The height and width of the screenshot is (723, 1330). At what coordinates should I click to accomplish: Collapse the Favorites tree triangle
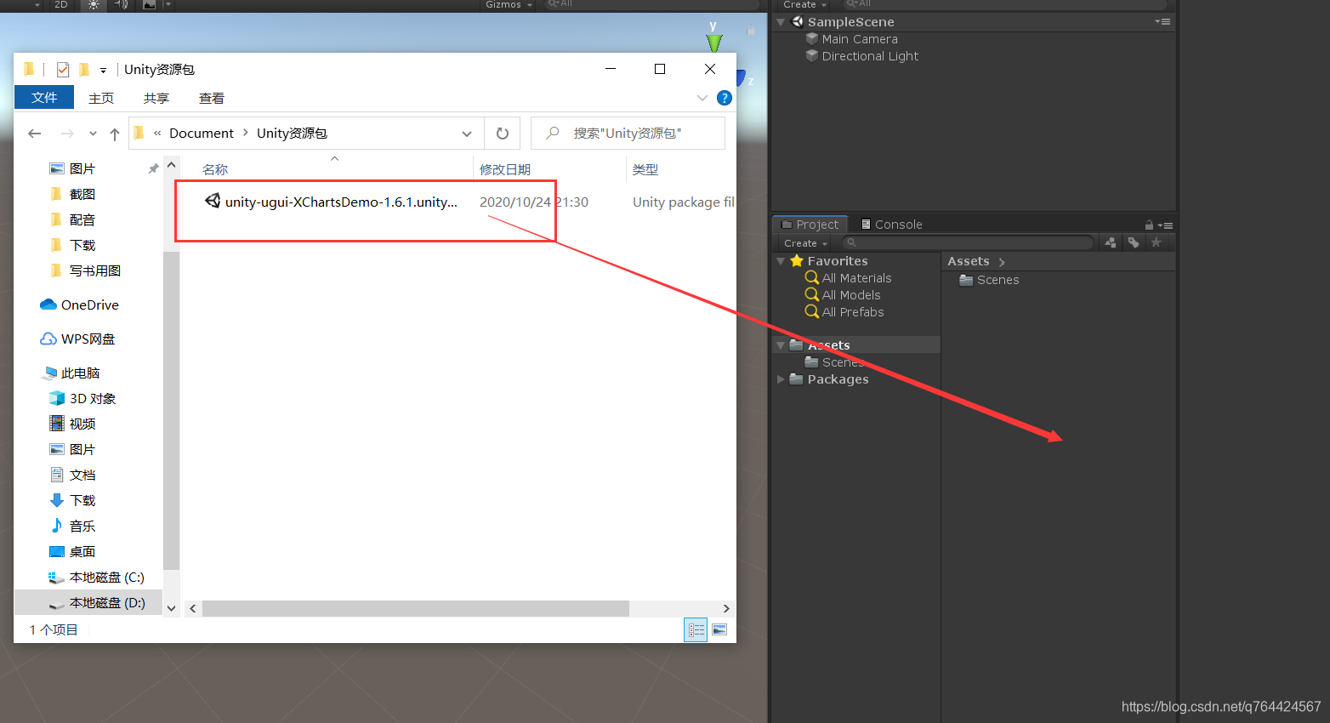tap(781, 261)
